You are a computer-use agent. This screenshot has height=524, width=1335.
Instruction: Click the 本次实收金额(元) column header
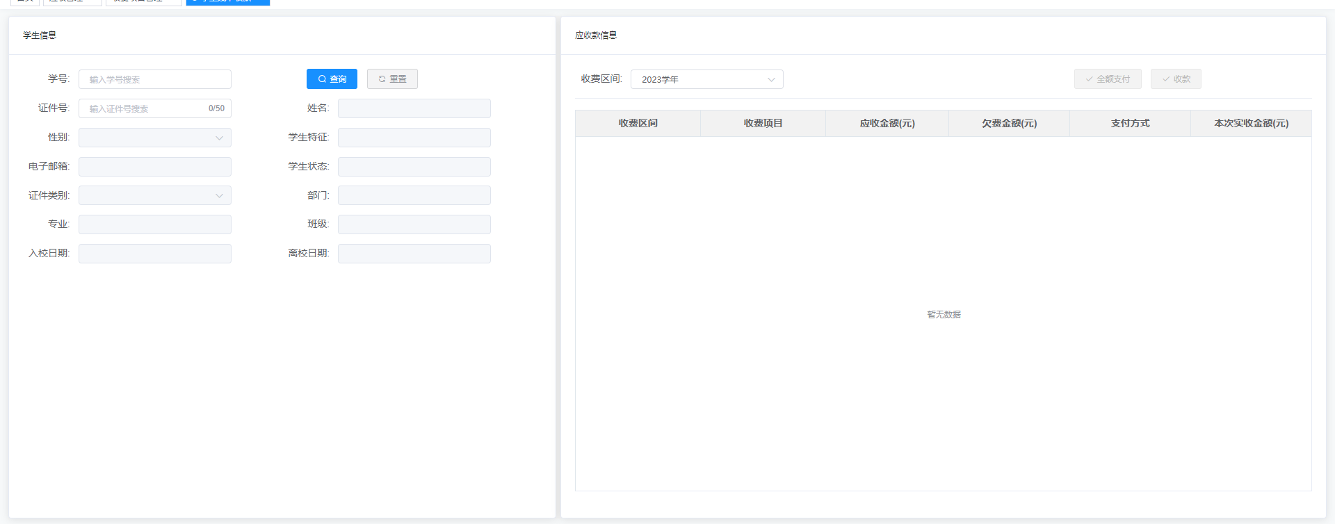(1252, 123)
